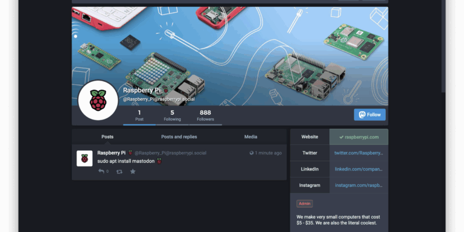Open the 5 Following list
The height and width of the screenshot is (232, 464).
click(172, 115)
